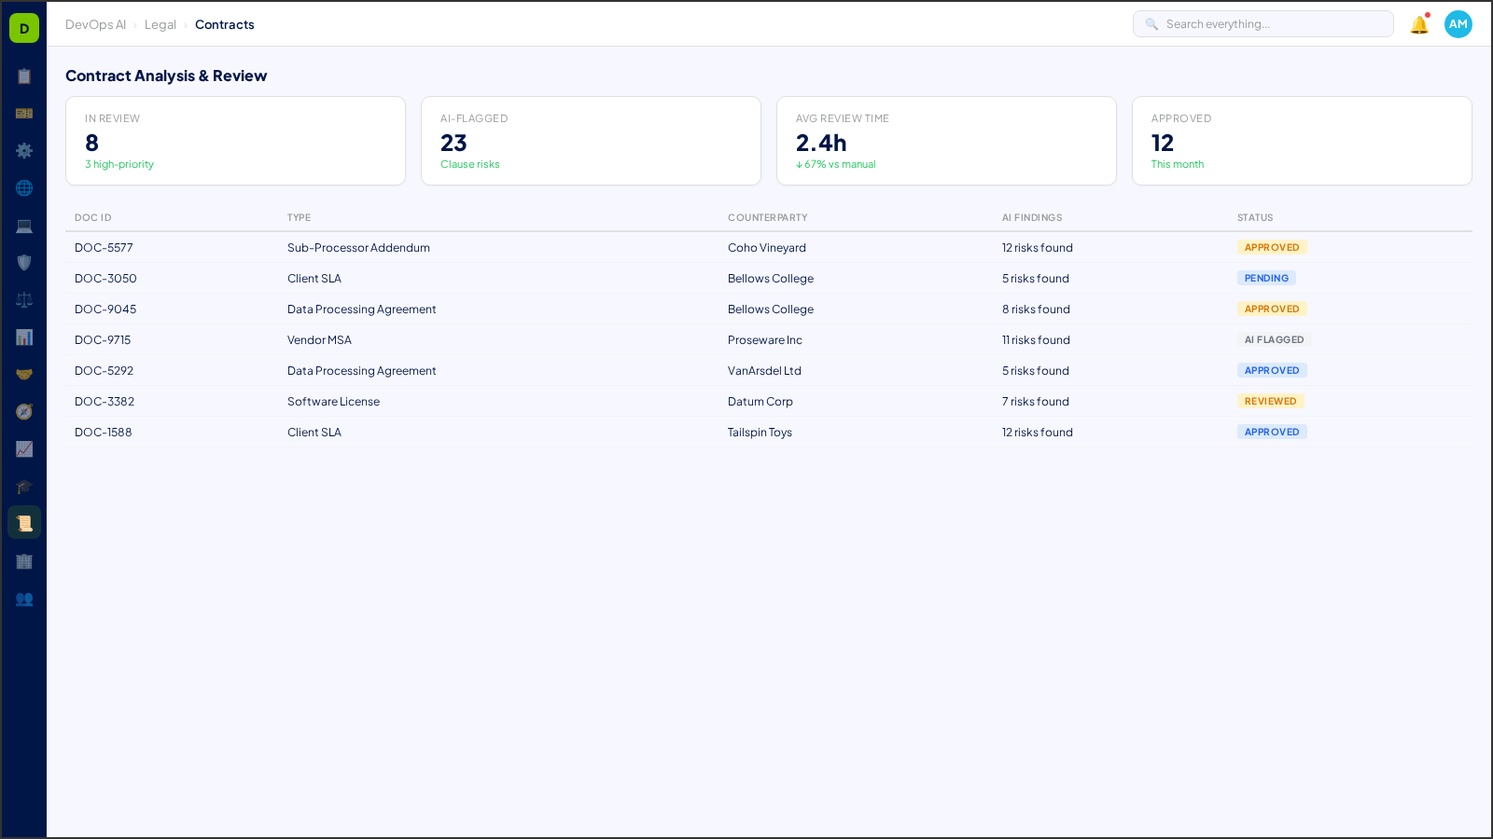1493x839 pixels.
Task: Open the building icon near sidebar bottom
Action: (24, 561)
